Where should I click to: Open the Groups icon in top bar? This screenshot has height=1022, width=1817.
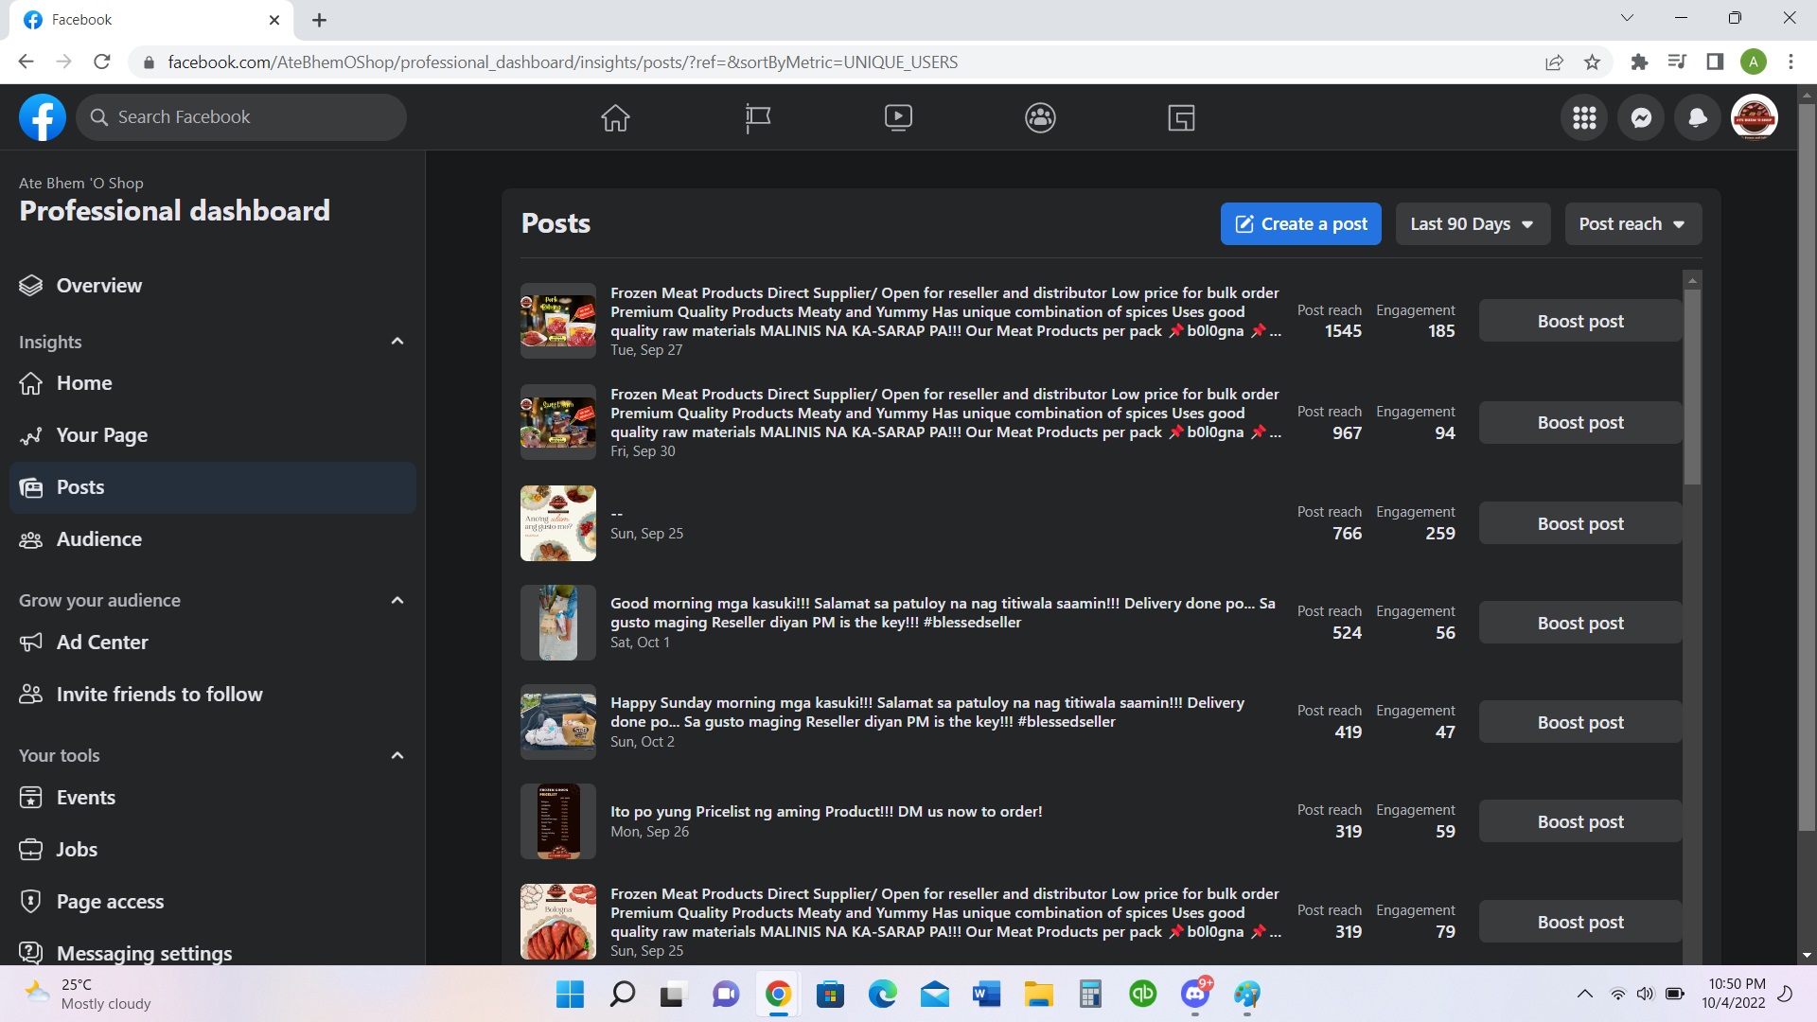tap(1040, 117)
